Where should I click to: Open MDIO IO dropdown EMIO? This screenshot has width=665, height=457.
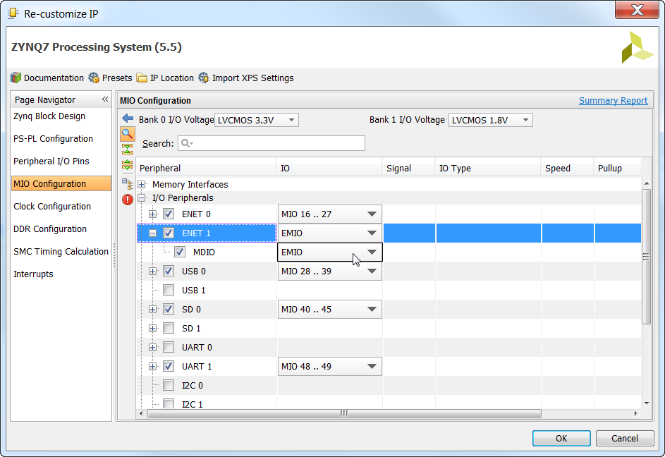329,252
